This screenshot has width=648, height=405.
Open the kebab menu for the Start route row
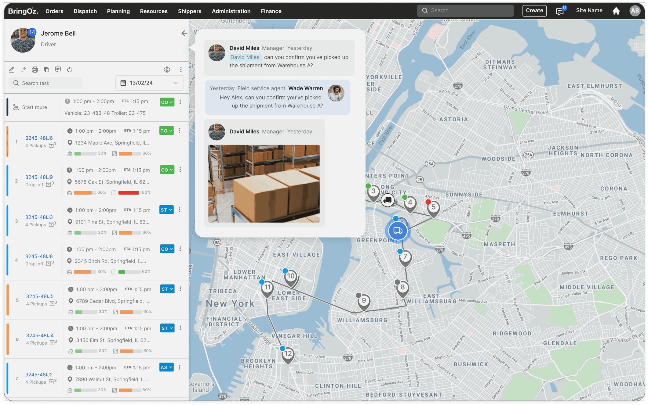coord(180,102)
